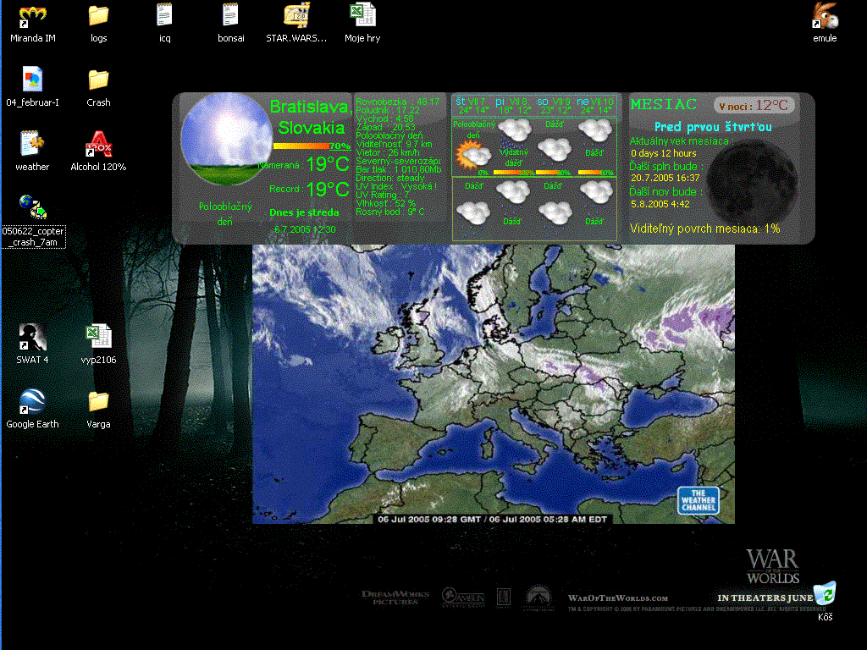Click the Vietor : 26 km/h line
The image size is (867, 650).
click(388, 152)
